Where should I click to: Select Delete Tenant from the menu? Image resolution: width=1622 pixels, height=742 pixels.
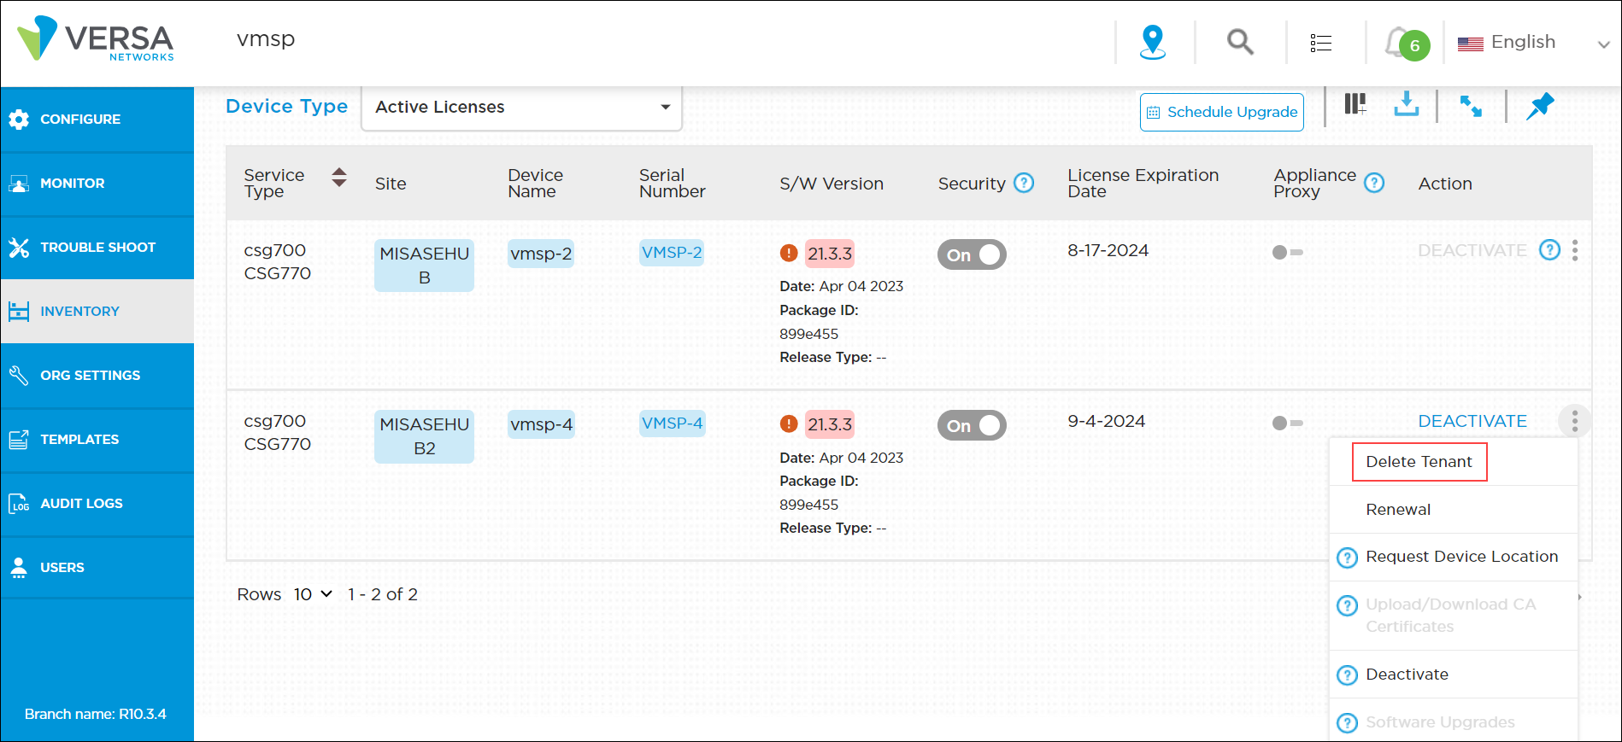pos(1419,462)
